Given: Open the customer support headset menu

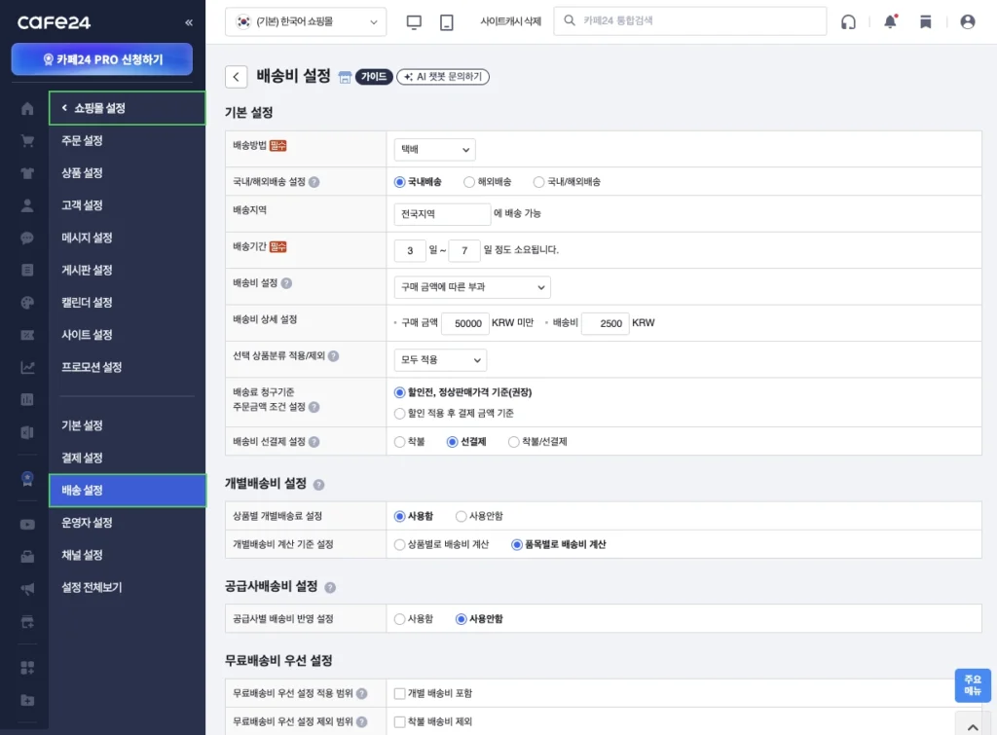Looking at the screenshot, I should click(x=848, y=21).
